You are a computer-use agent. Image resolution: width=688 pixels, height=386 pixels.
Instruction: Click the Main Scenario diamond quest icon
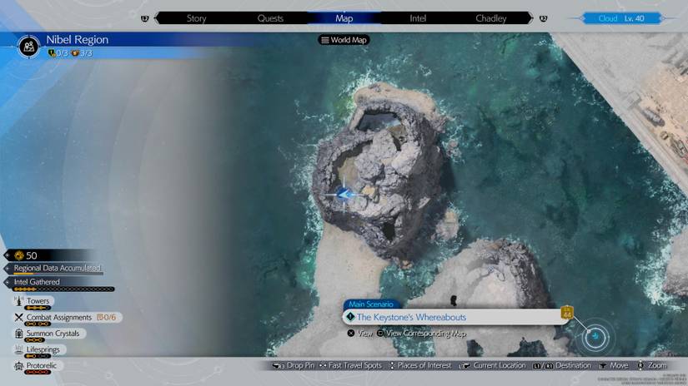point(350,317)
